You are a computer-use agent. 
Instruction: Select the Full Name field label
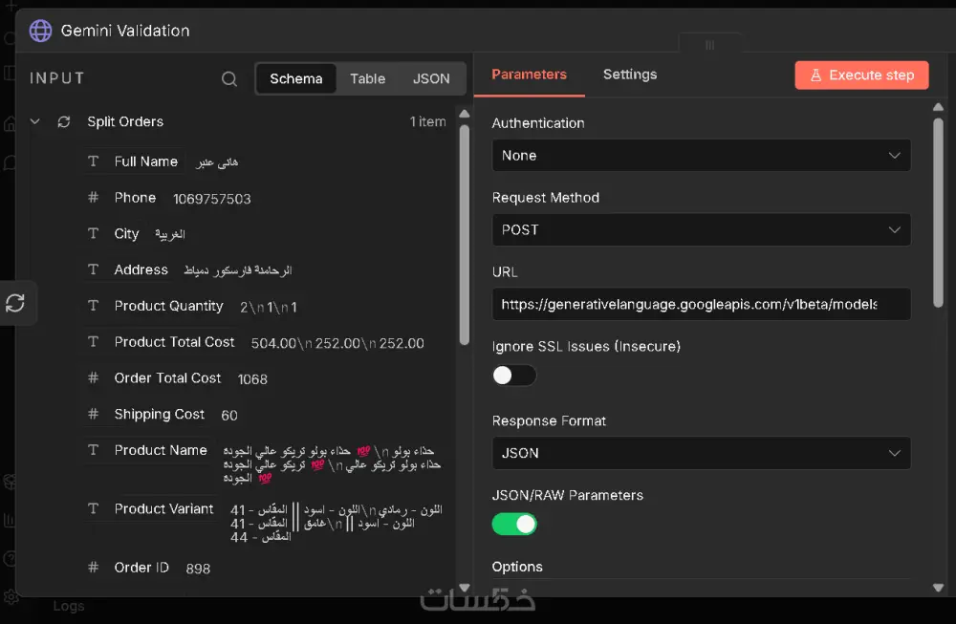tap(145, 161)
